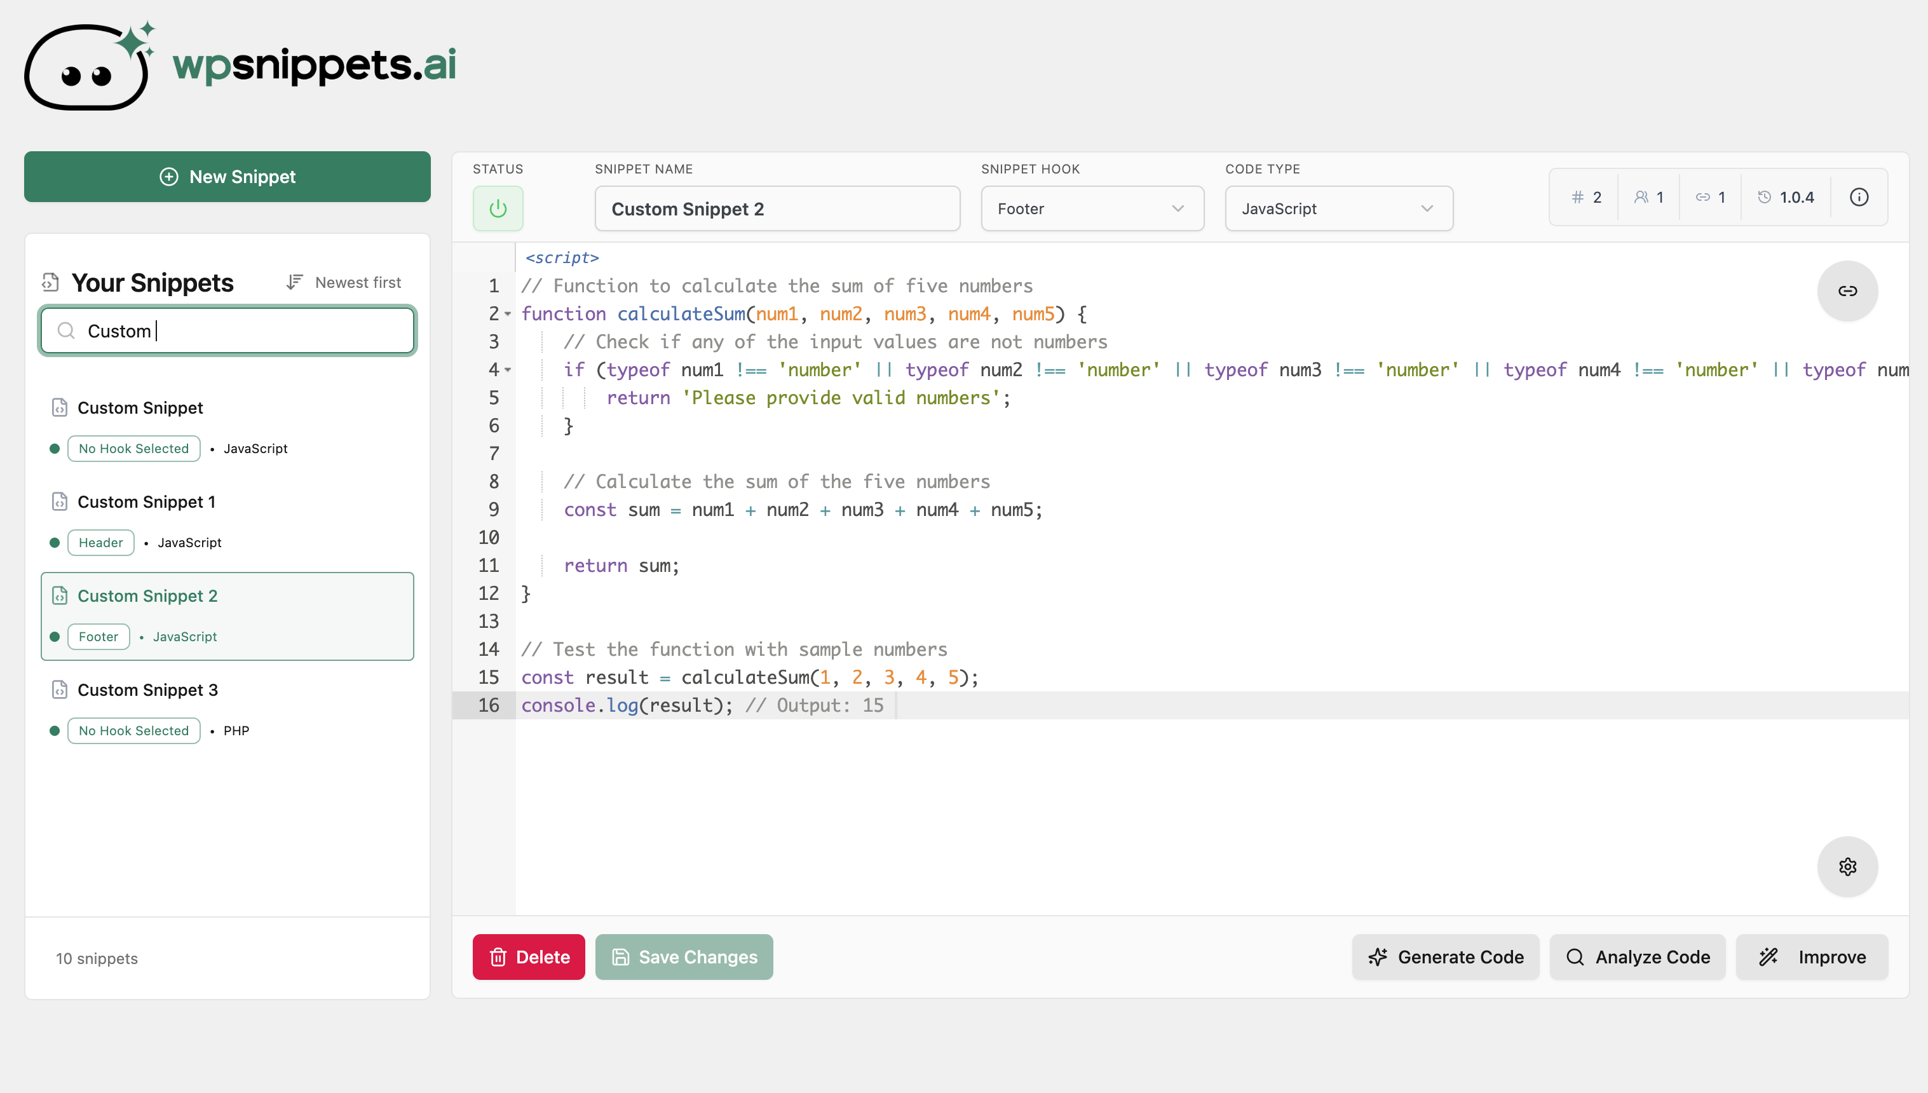Screen dimensions: 1928x1093
Task: Open editor settings gear icon
Action: pyautogui.click(x=1847, y=867)
